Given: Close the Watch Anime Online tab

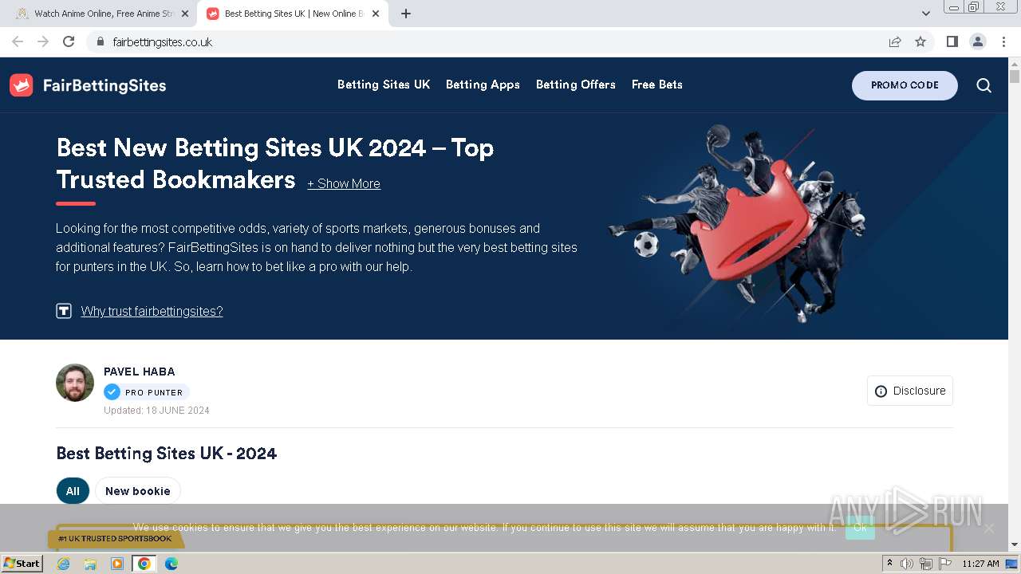Looking at the screenshot, I should (185, 14).
